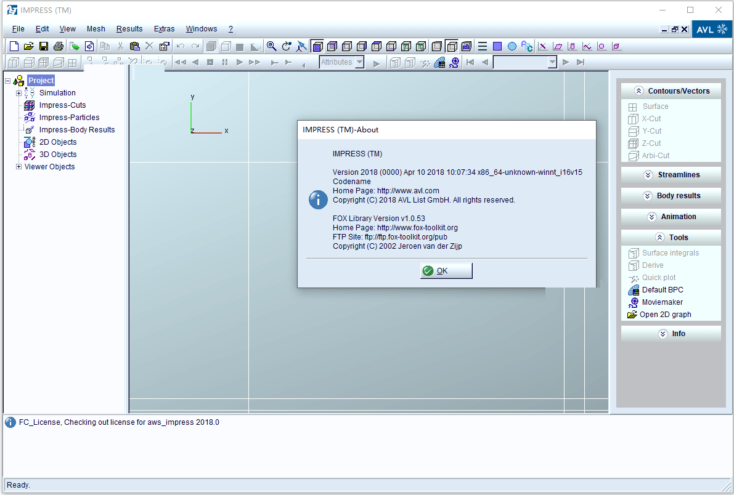Open the View menu
Screen dimensions: 734x495
point(67,29)
